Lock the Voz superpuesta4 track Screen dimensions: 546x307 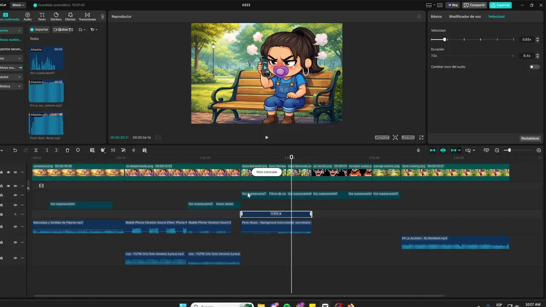(1, 205)
